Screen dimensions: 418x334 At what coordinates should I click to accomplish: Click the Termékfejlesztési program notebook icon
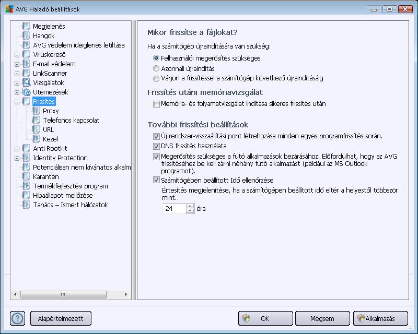[26, 186]
